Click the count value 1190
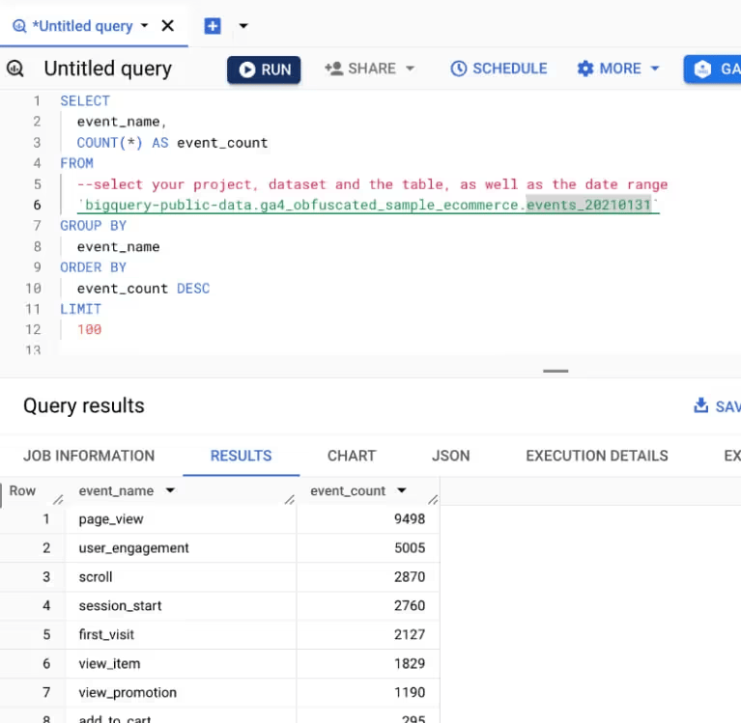The width and height of the screenshot is (741, 723). pos(410,692)
